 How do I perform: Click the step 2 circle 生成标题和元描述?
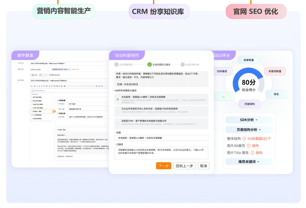coord(149,64)
